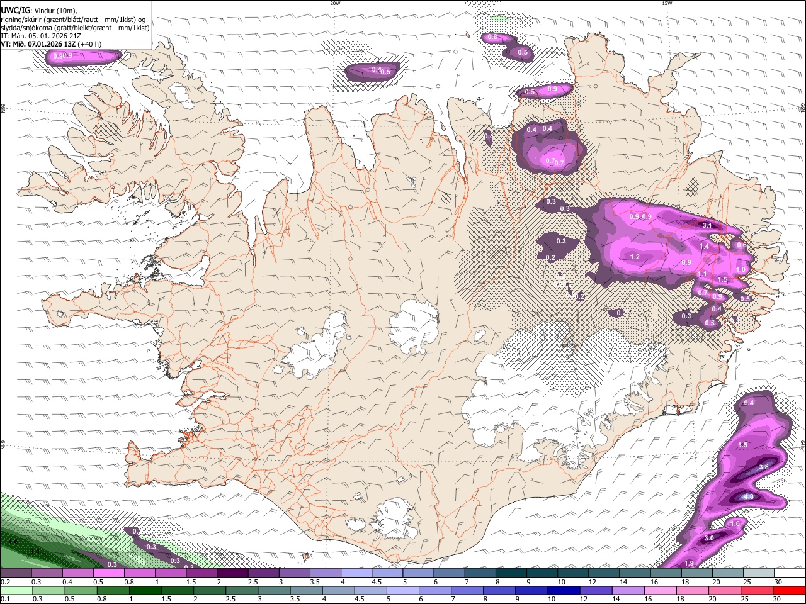Viewport: 806px width, 604px height.
Task: Click the 1.1 snowfall value in the east
Action: [x=702, y=274]
